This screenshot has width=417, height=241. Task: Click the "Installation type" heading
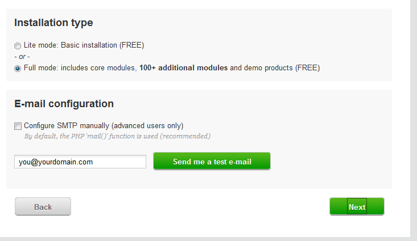click(x=53, y=23)
